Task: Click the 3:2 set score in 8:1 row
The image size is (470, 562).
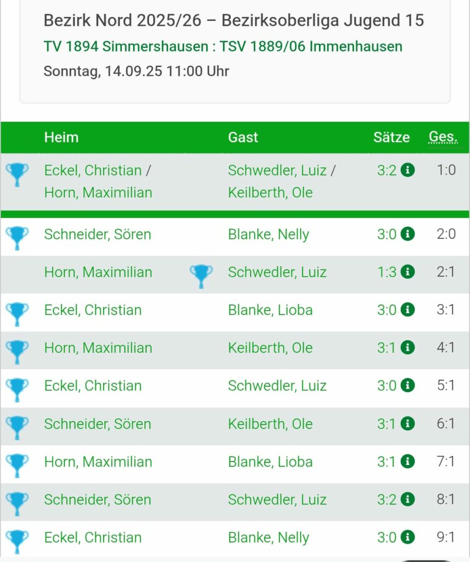Action: point(387,499)
